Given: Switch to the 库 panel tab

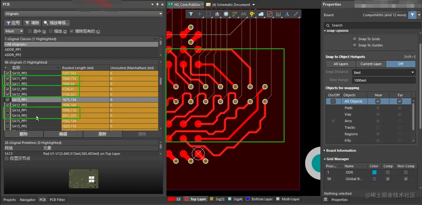Looking at the screenshot, I should (325, 200).
